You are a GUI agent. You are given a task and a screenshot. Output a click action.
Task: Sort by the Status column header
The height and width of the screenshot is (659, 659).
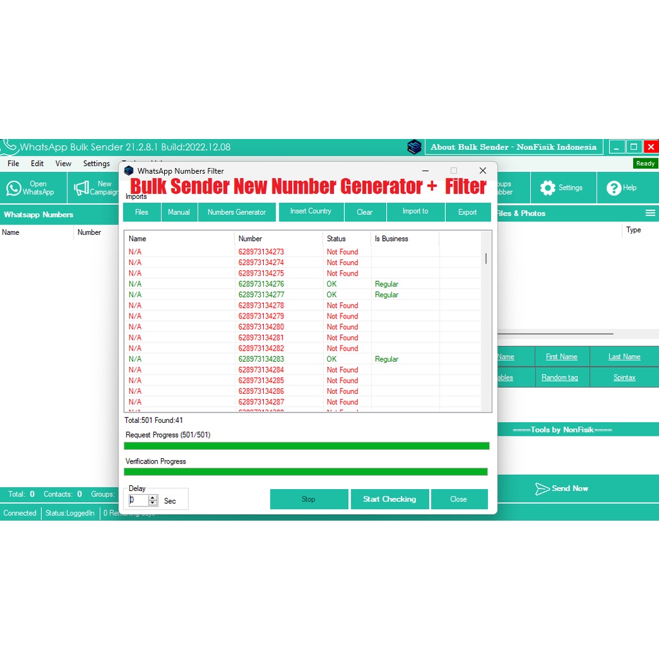pyautogui.click(x=347, y=239)
